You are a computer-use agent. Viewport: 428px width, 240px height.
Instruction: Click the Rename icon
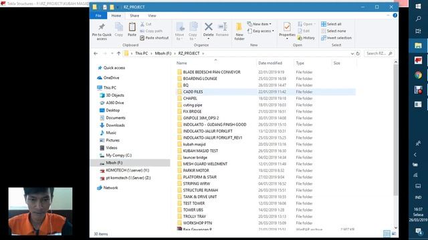tap(223, 27)
